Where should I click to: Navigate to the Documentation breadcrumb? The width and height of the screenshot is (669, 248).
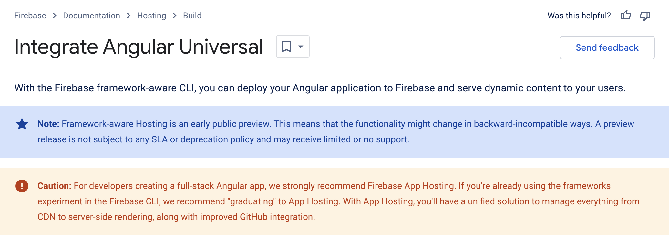[x=91, y=15]
